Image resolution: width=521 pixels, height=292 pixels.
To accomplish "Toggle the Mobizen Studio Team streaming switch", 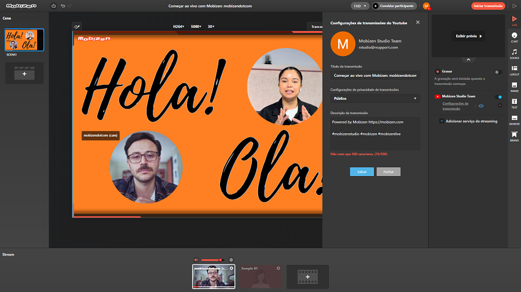I will point(498,97).
